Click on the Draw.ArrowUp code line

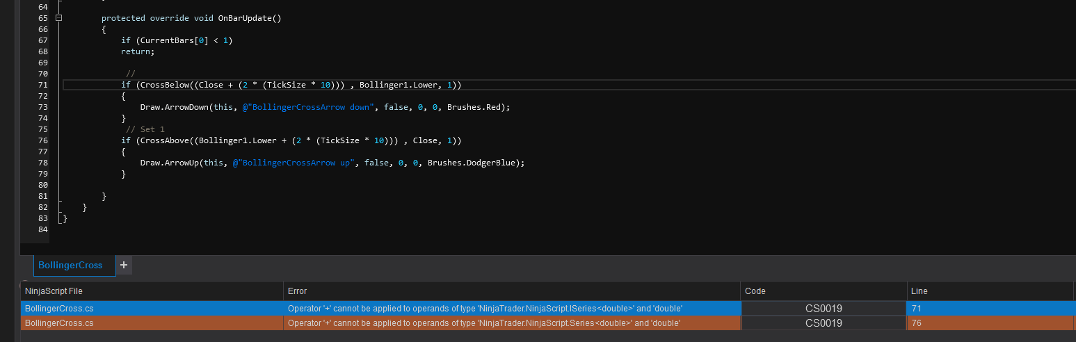coord(332,163)
